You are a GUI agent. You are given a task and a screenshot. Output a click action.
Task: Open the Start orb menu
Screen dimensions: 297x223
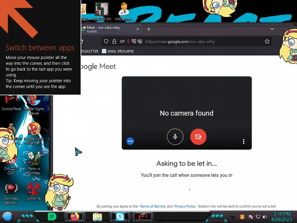coord(7,217)
